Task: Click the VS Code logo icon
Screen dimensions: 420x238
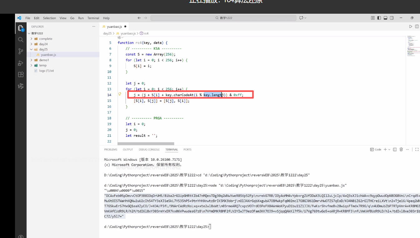Action: pyautogui.click(x=19, y=18)
